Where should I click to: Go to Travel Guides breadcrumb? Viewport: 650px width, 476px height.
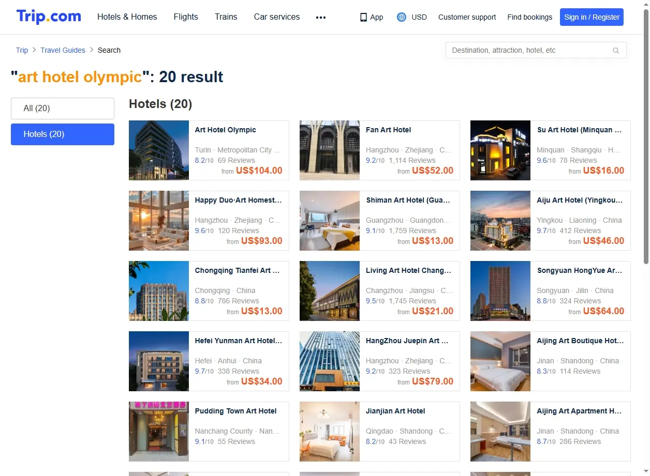click(63, 50)
